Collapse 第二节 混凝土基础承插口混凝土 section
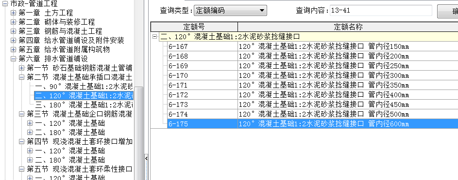 click(22, 77)
